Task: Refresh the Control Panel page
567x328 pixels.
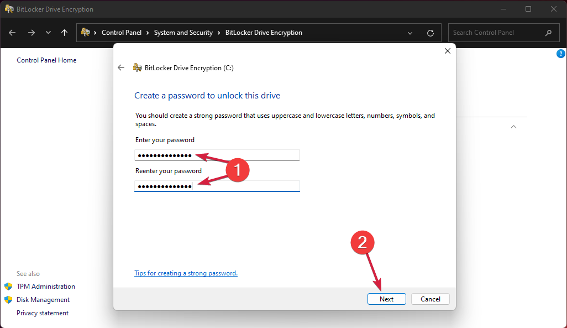Action: pyautogui.click(x=431, y=32)
